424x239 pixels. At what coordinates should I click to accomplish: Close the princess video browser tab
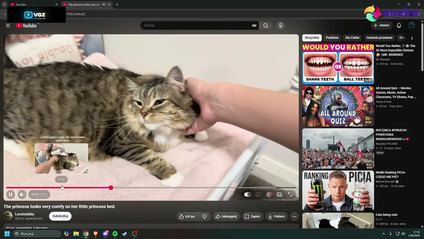point(109,5)
